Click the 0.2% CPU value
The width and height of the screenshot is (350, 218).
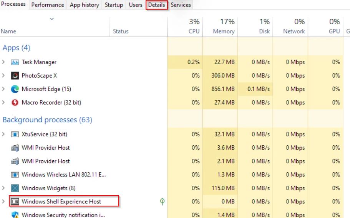pyautogui.click(x=194, y=62)
